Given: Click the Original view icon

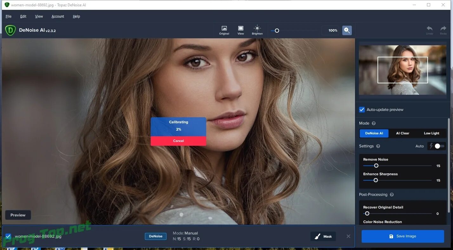Looking at the screenshot, I should point(224,30).
